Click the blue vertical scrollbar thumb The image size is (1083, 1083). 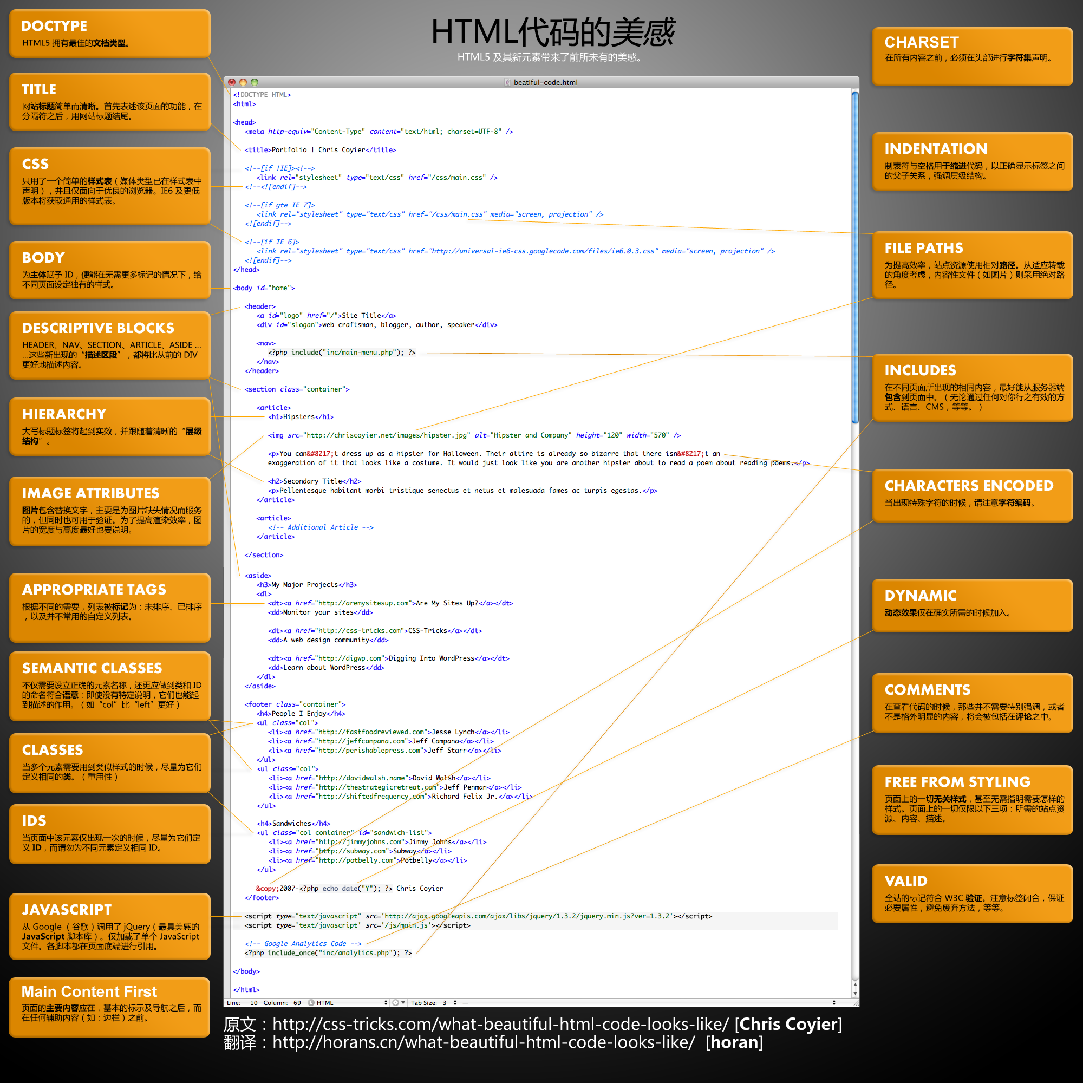coord(855,258)
